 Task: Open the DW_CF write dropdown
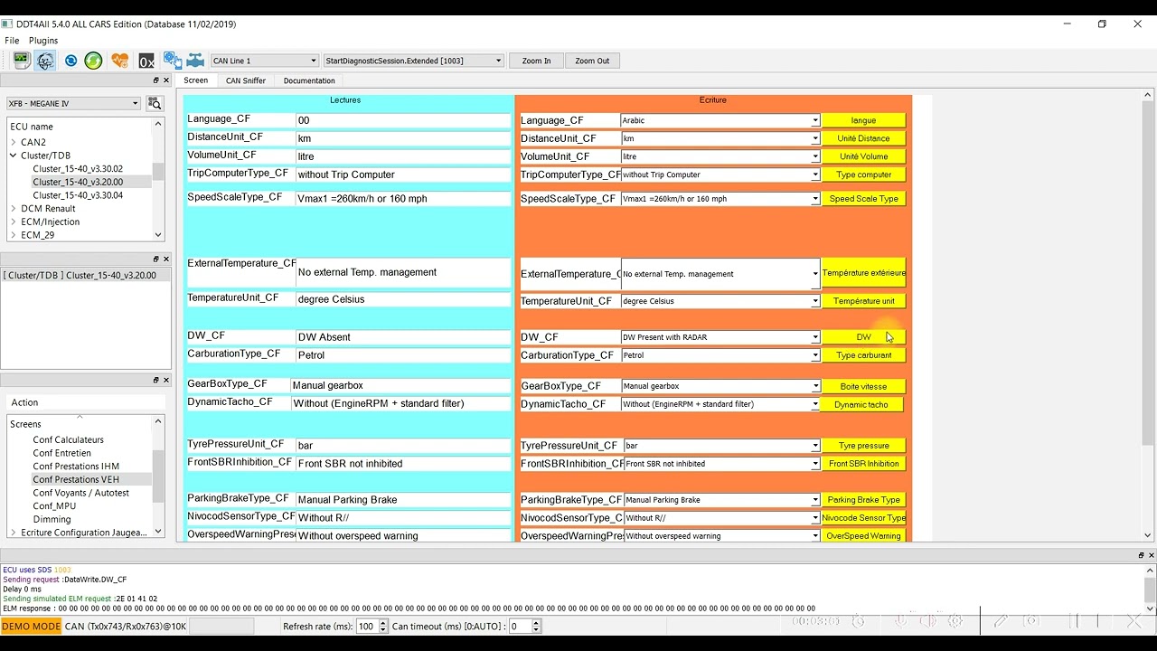click(720, 337)
